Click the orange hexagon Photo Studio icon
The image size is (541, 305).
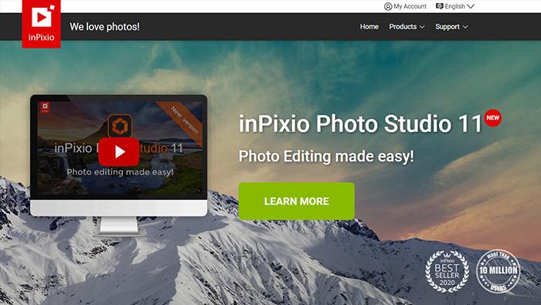120,126
